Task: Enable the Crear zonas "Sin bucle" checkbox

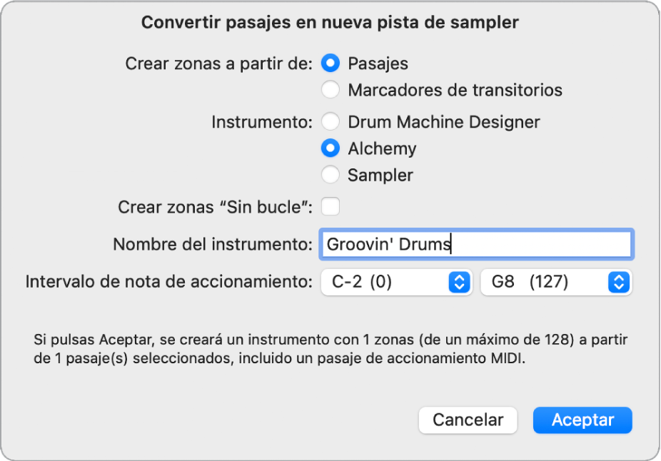Action: [x=330, y=207]
